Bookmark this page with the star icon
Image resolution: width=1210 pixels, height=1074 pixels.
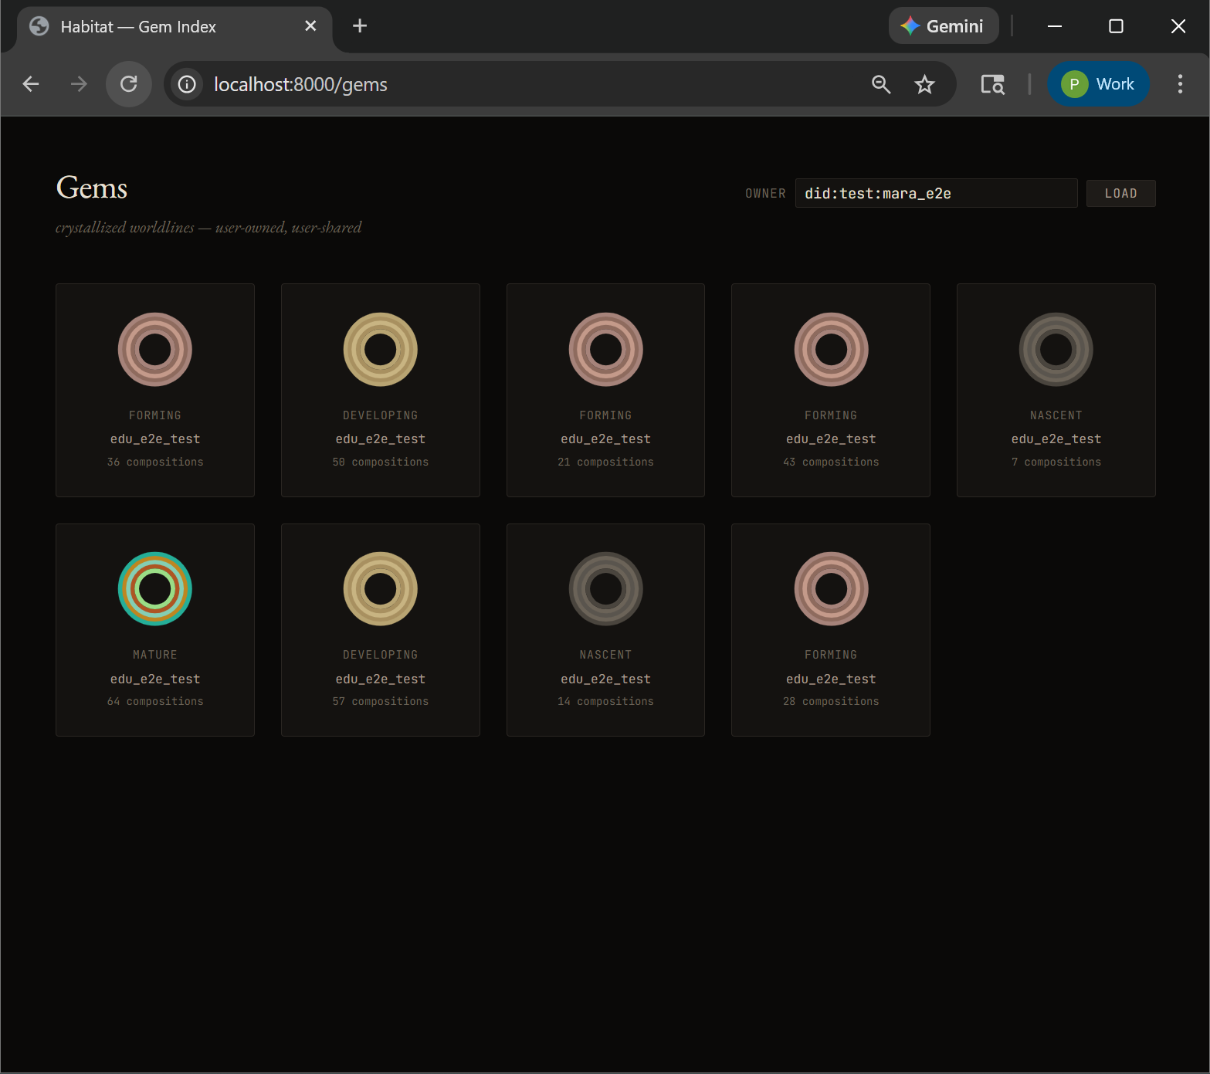pos(924,84)
